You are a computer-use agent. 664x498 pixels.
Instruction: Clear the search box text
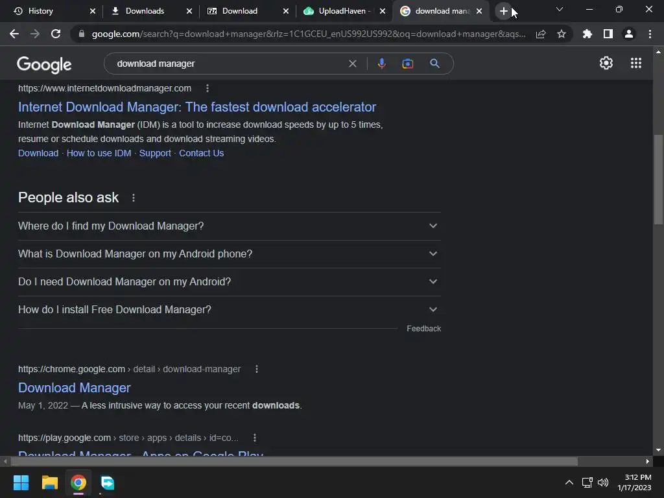(x=352, y=64)
